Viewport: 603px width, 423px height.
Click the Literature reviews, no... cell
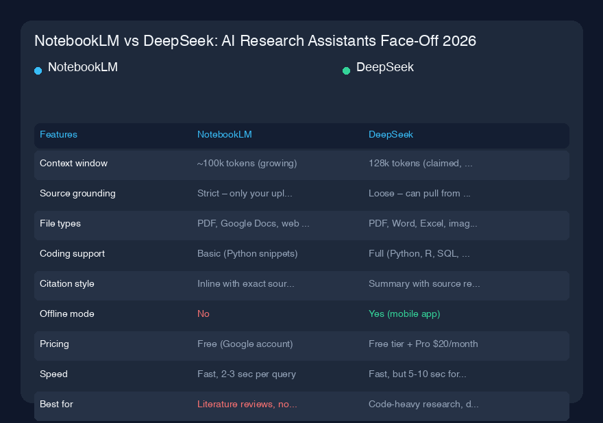coord(247,404)
